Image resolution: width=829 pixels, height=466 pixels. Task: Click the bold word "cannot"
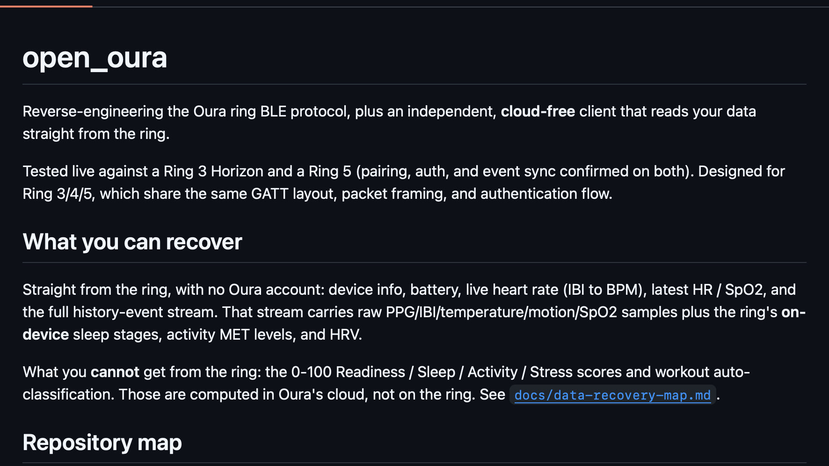[115, 372]
